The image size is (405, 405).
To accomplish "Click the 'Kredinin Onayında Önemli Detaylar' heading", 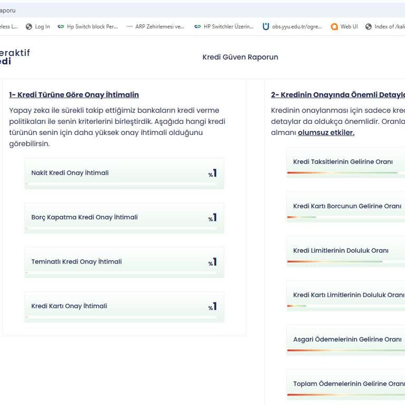I will (x=337, y=95).
